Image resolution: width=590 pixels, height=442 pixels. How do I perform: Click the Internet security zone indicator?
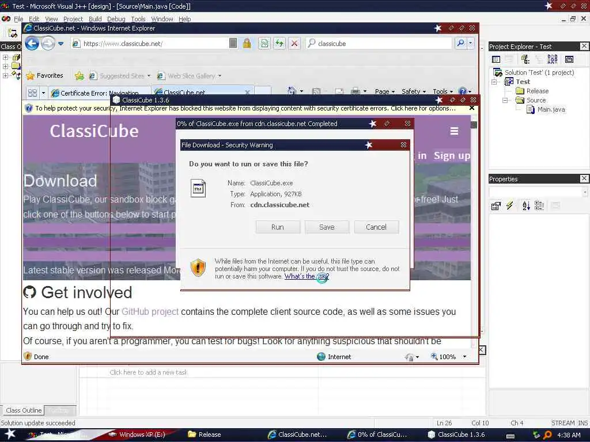pyautogui.click(x=334, y=357)
